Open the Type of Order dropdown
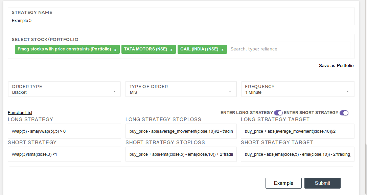The width and height of the screenshot is (367, 195). (230, 91)
